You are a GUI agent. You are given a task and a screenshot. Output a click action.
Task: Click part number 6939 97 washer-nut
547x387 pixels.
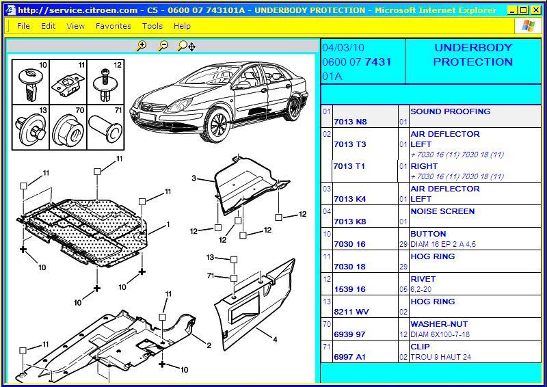click(x=349, y=334)
